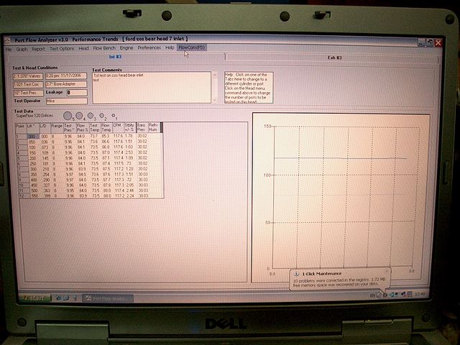The width and height of the screenshot is (460, 345).
Task: Click the Lift column header
Action: tap(32, 128)
